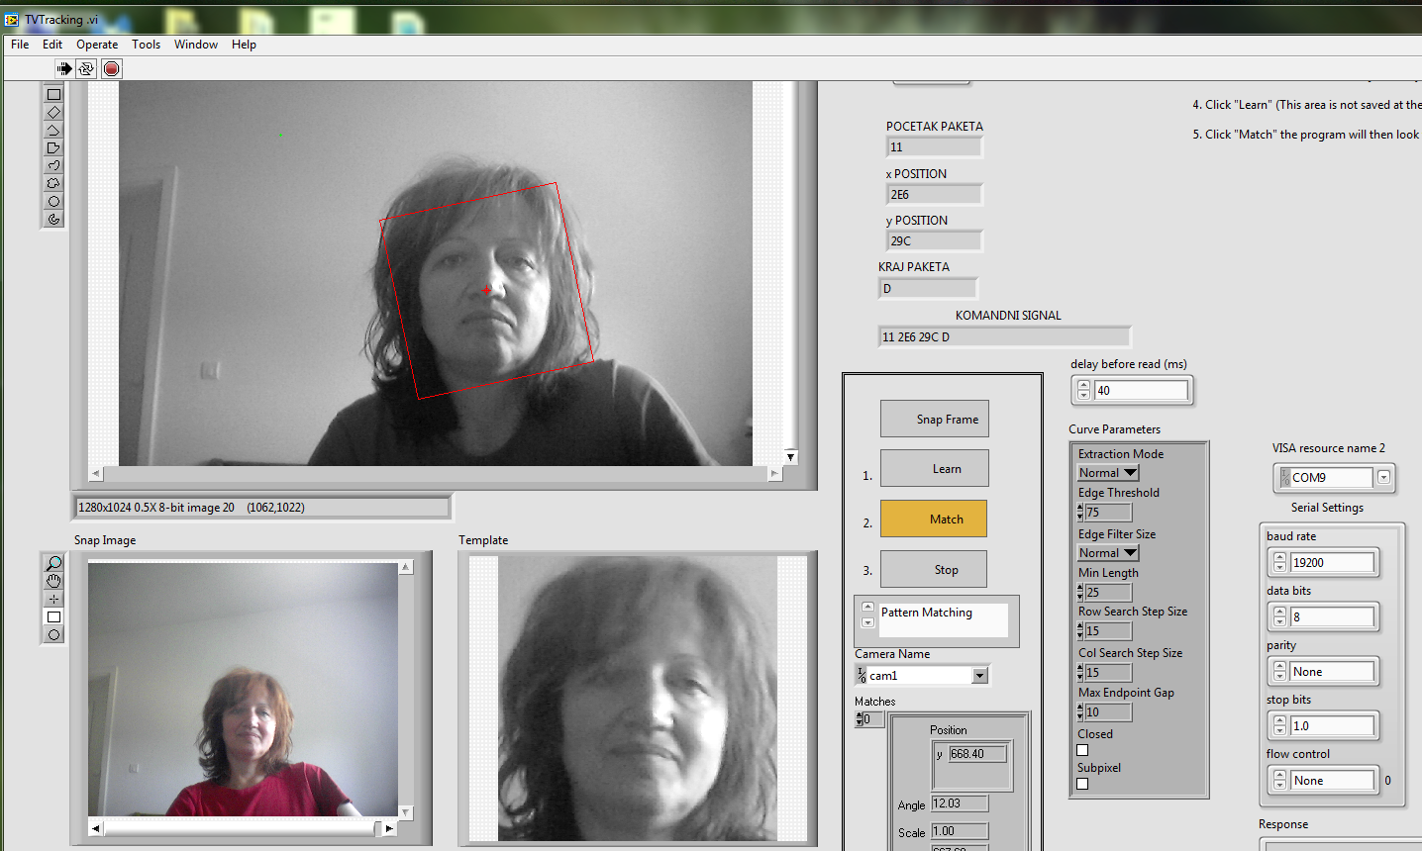Viewport: 1422px width, 851px height.
Task: Select the crosshair Point tool
Action: click(x=53, y=599)
